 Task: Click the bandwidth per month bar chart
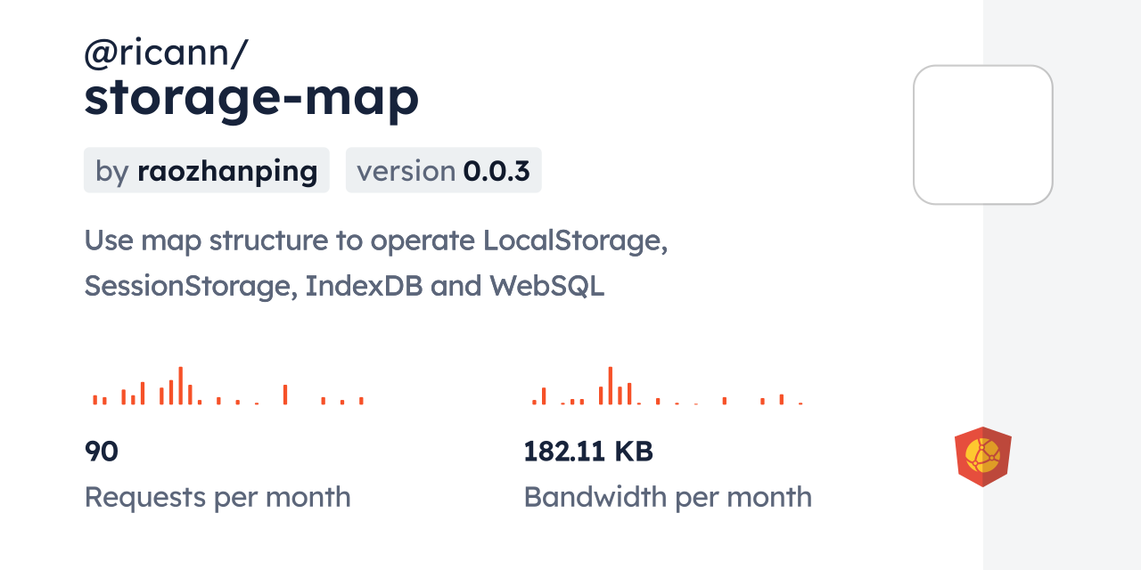(x=668, y=386)
